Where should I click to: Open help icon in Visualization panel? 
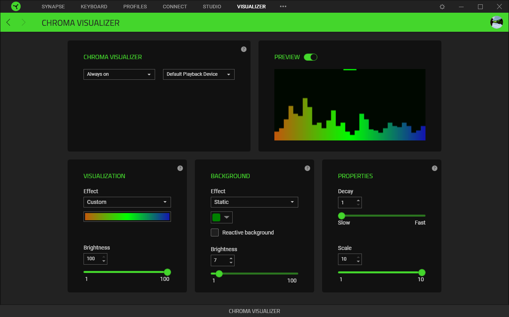tap(180, 168)
